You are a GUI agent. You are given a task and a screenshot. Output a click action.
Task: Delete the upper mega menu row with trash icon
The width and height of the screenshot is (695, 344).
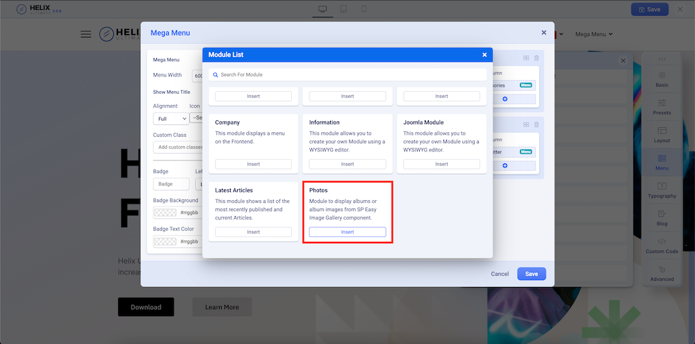click(x=537, y=58)
